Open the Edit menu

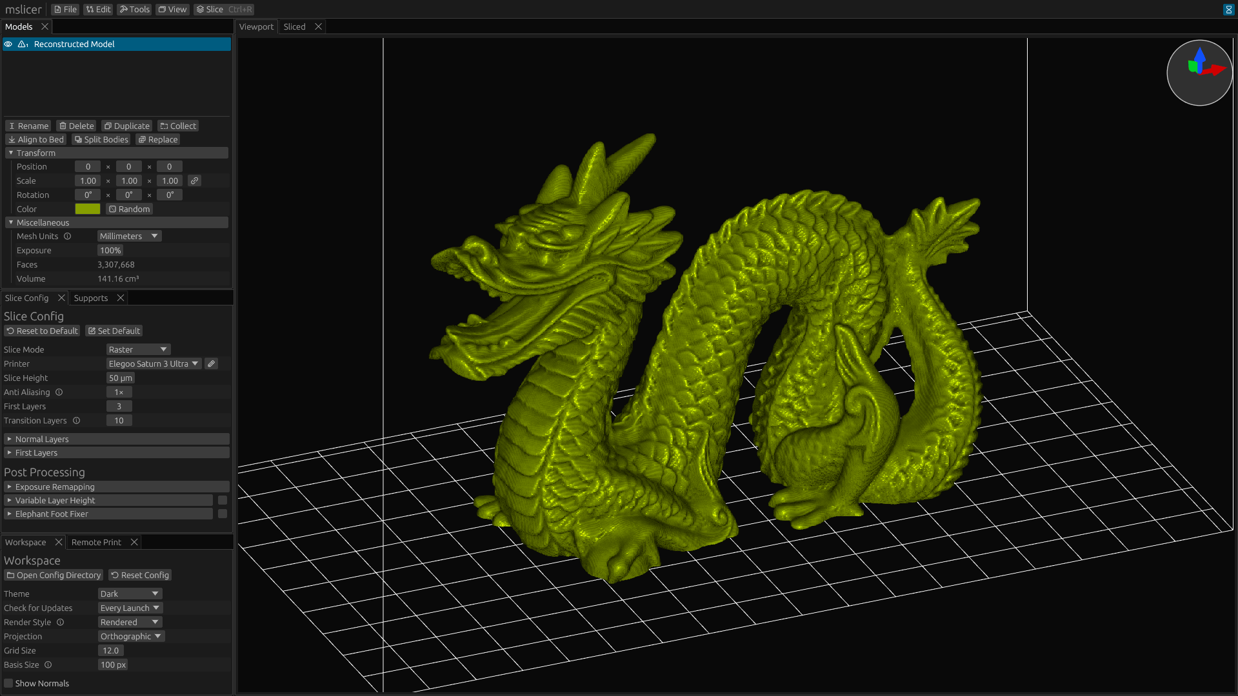pyautogui.click(x=98, y=10)
